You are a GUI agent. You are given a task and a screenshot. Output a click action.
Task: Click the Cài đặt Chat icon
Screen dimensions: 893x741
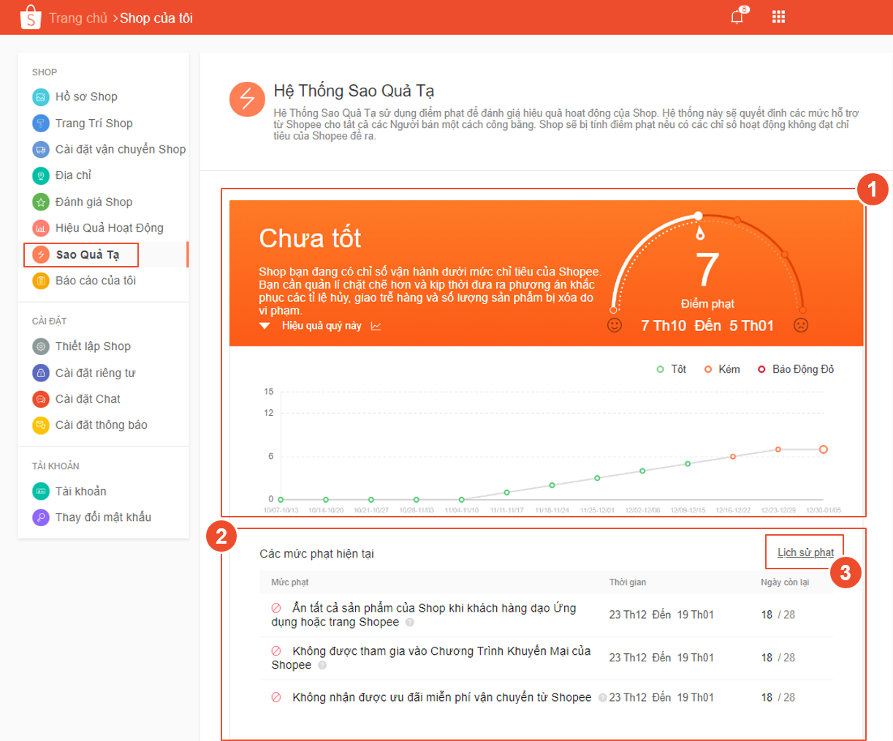pyautogui.click(x=41, y=399)
